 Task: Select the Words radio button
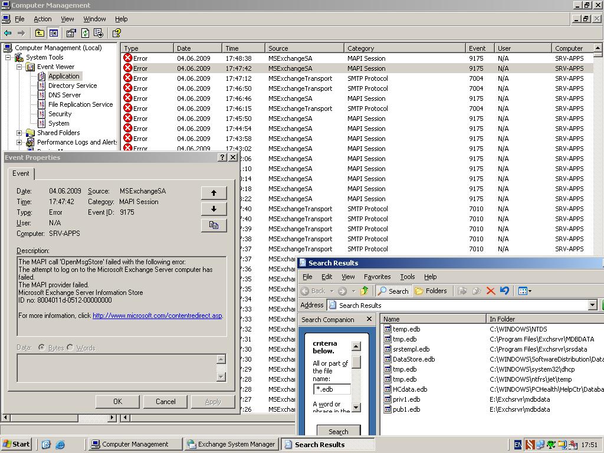pyautogui.click(x=70, y=347)
